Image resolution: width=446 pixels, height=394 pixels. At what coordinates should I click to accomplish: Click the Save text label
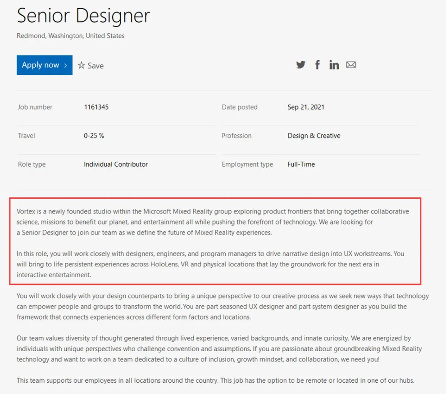(x=96, y=66)
